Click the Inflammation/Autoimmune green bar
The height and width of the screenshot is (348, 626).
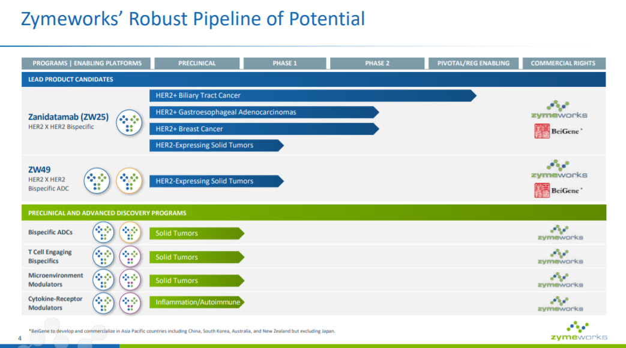197,302
